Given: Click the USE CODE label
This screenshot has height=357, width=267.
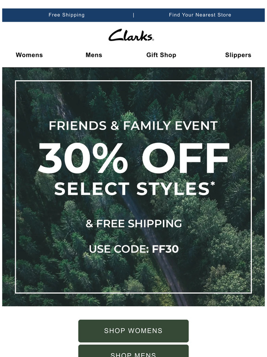Looking at the screenshot, I should [x=119, y=249].
